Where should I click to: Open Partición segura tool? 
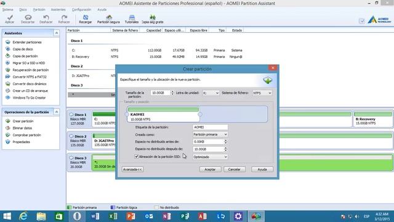coord(108,19)
